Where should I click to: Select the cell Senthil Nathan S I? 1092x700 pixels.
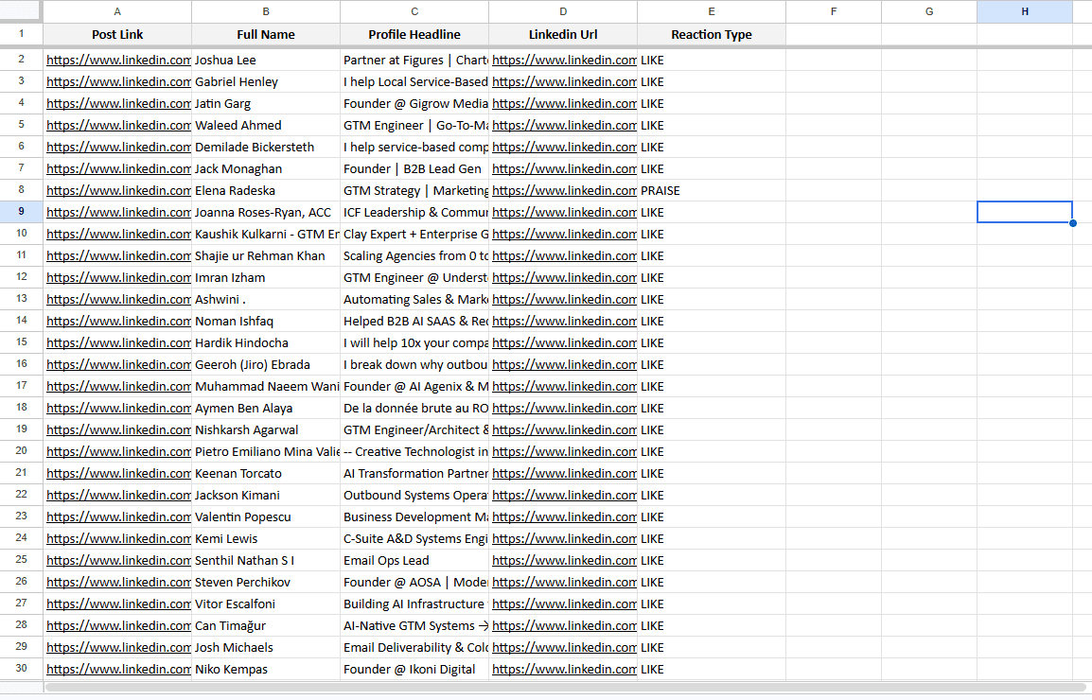point(266,560)
